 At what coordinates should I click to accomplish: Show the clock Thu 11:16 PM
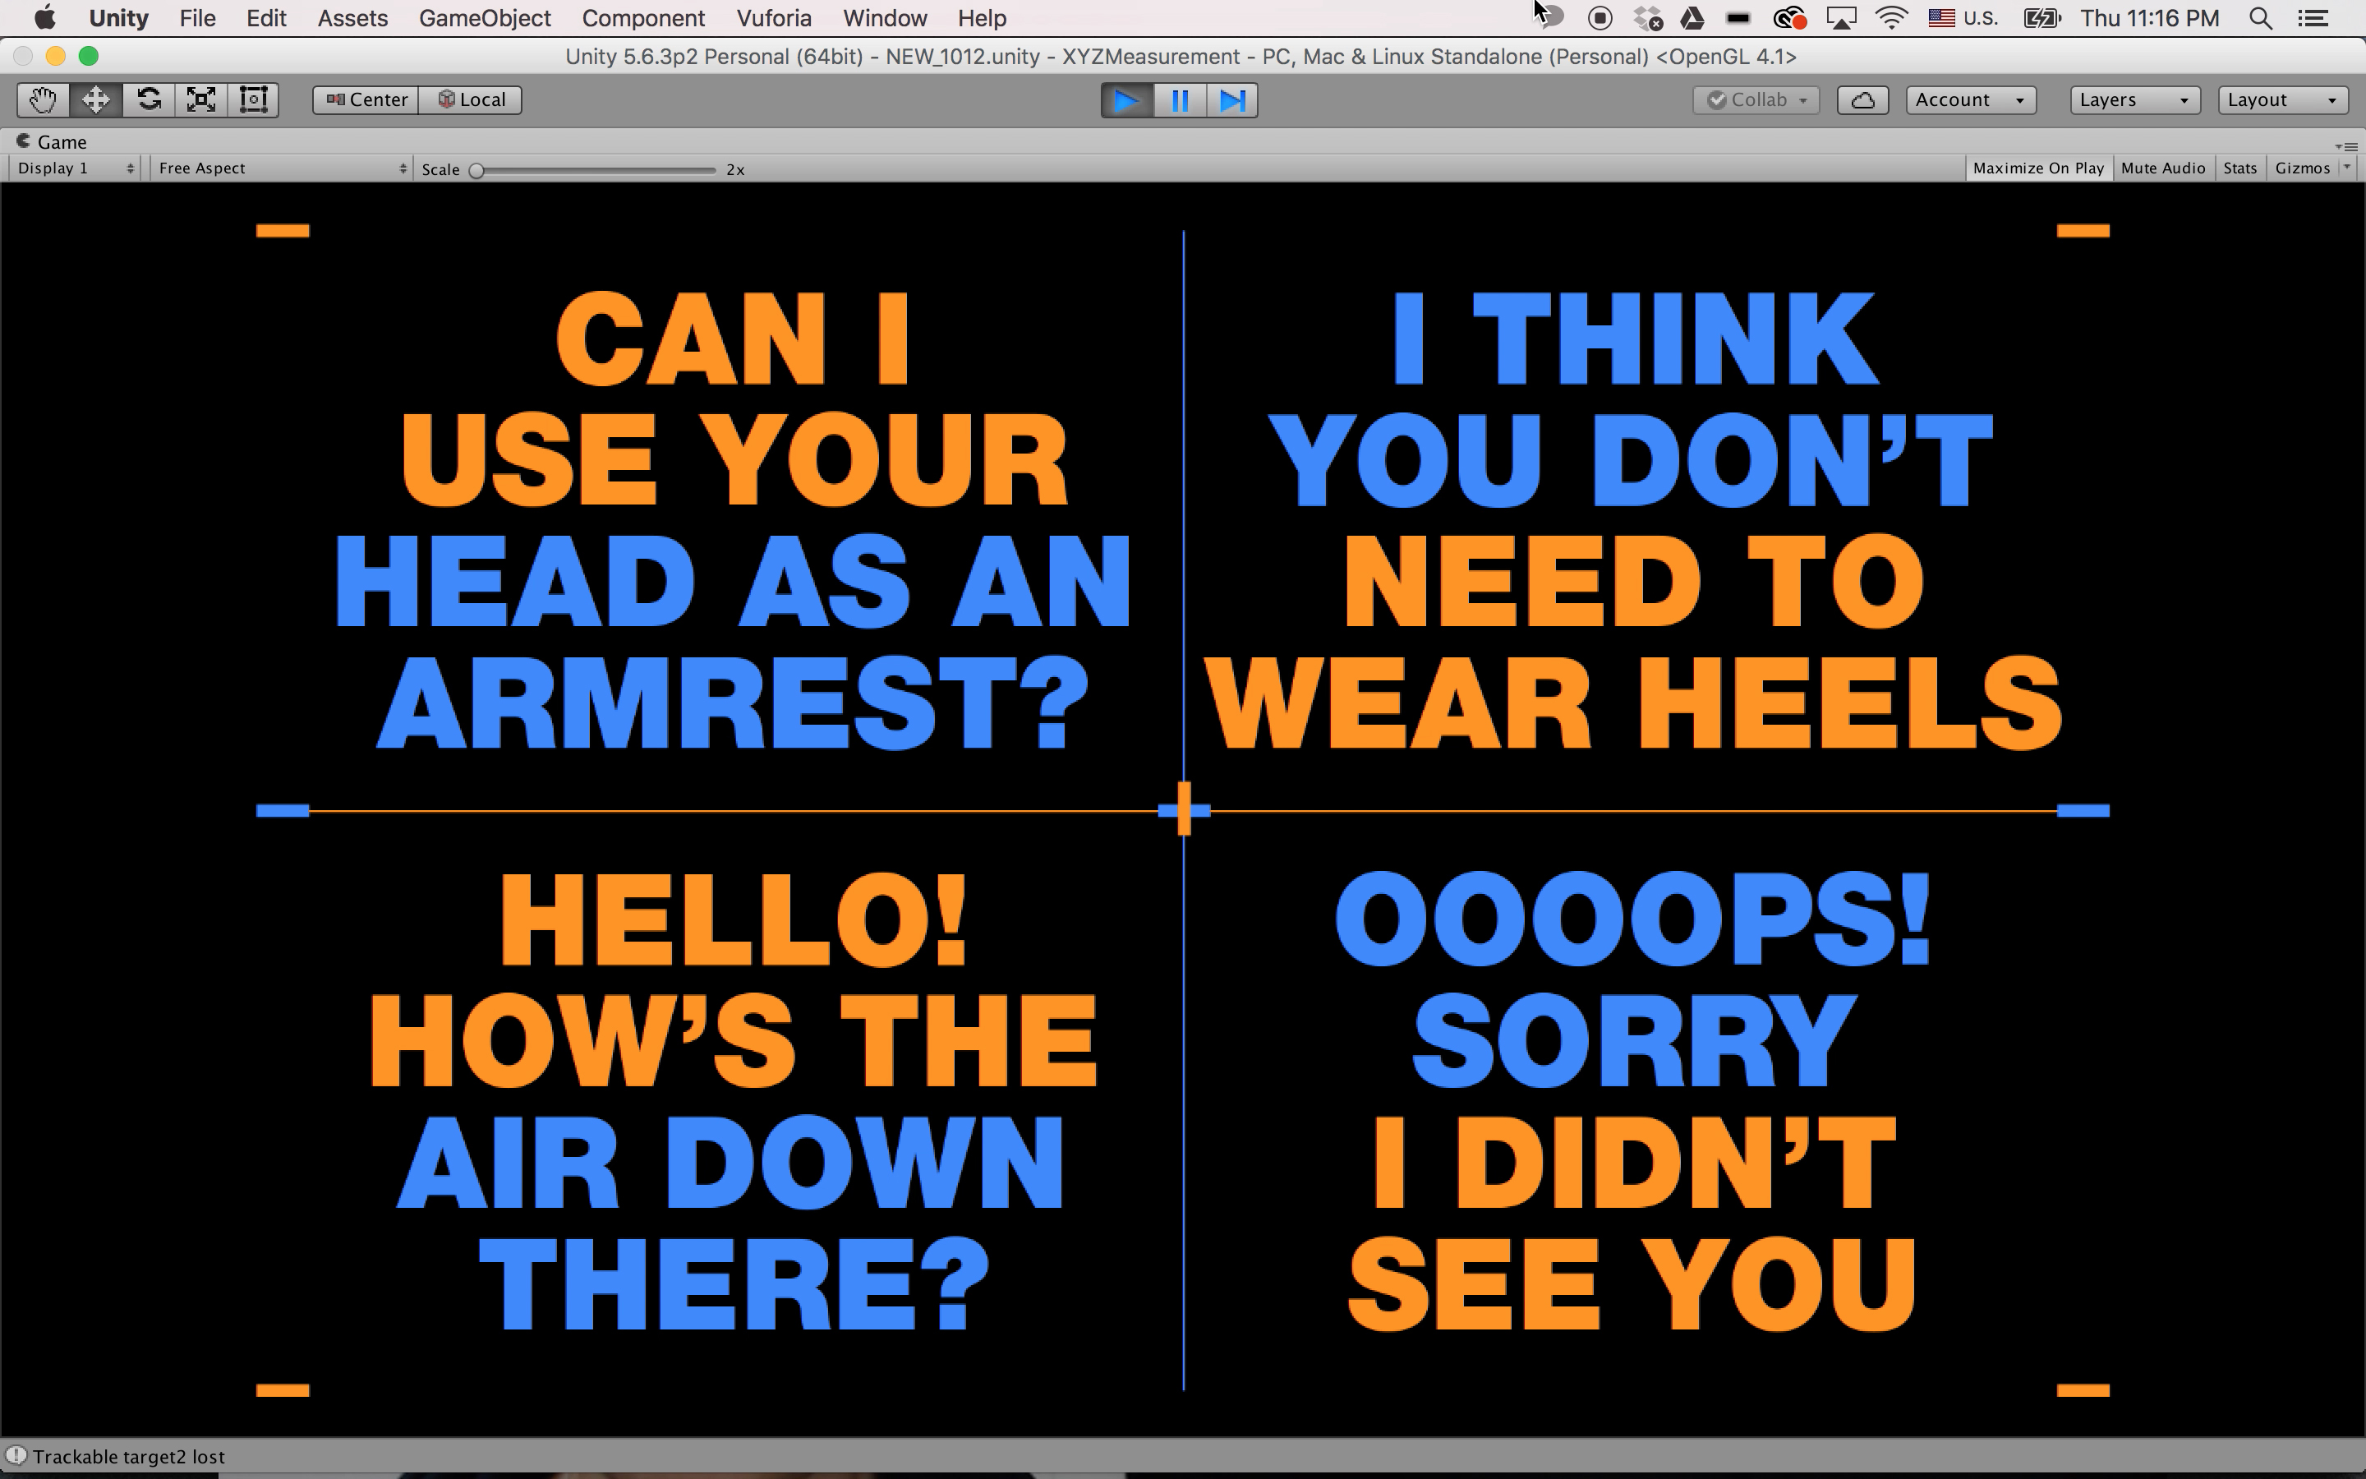[x=2150, y=17]
